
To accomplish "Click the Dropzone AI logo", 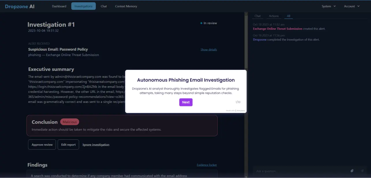I will coord(20,6).
